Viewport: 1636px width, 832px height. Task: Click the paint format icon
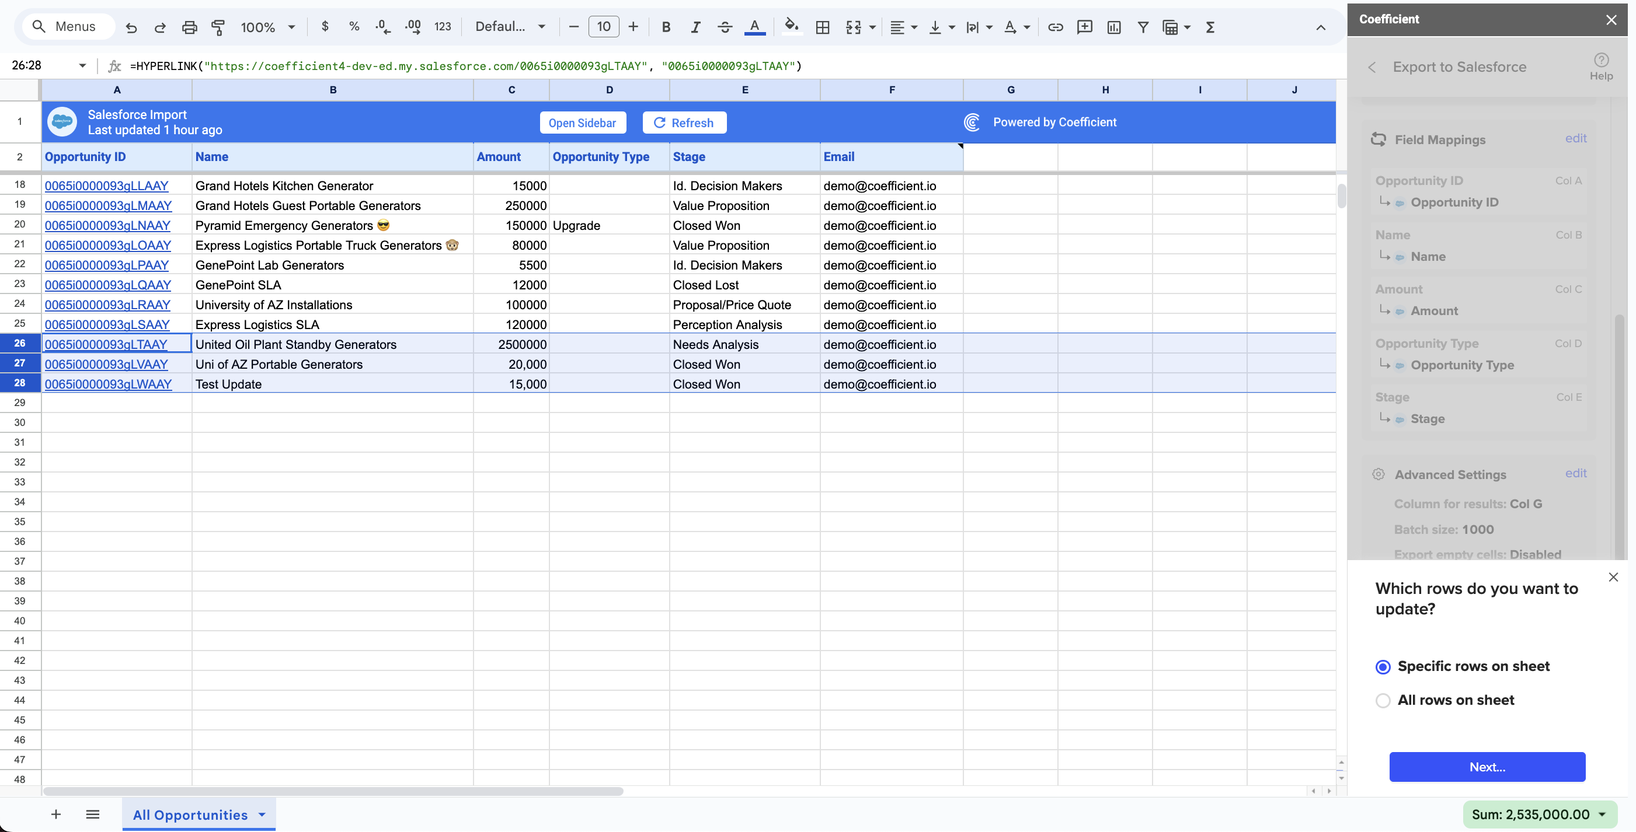pos(218,27)
